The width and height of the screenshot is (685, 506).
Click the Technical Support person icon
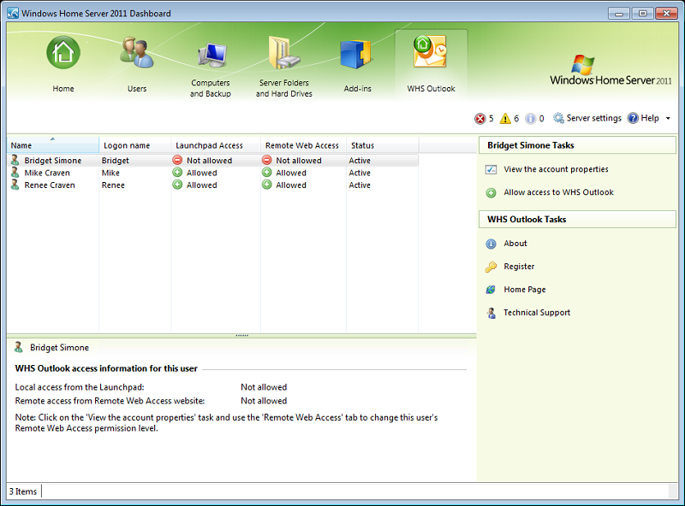491,313
